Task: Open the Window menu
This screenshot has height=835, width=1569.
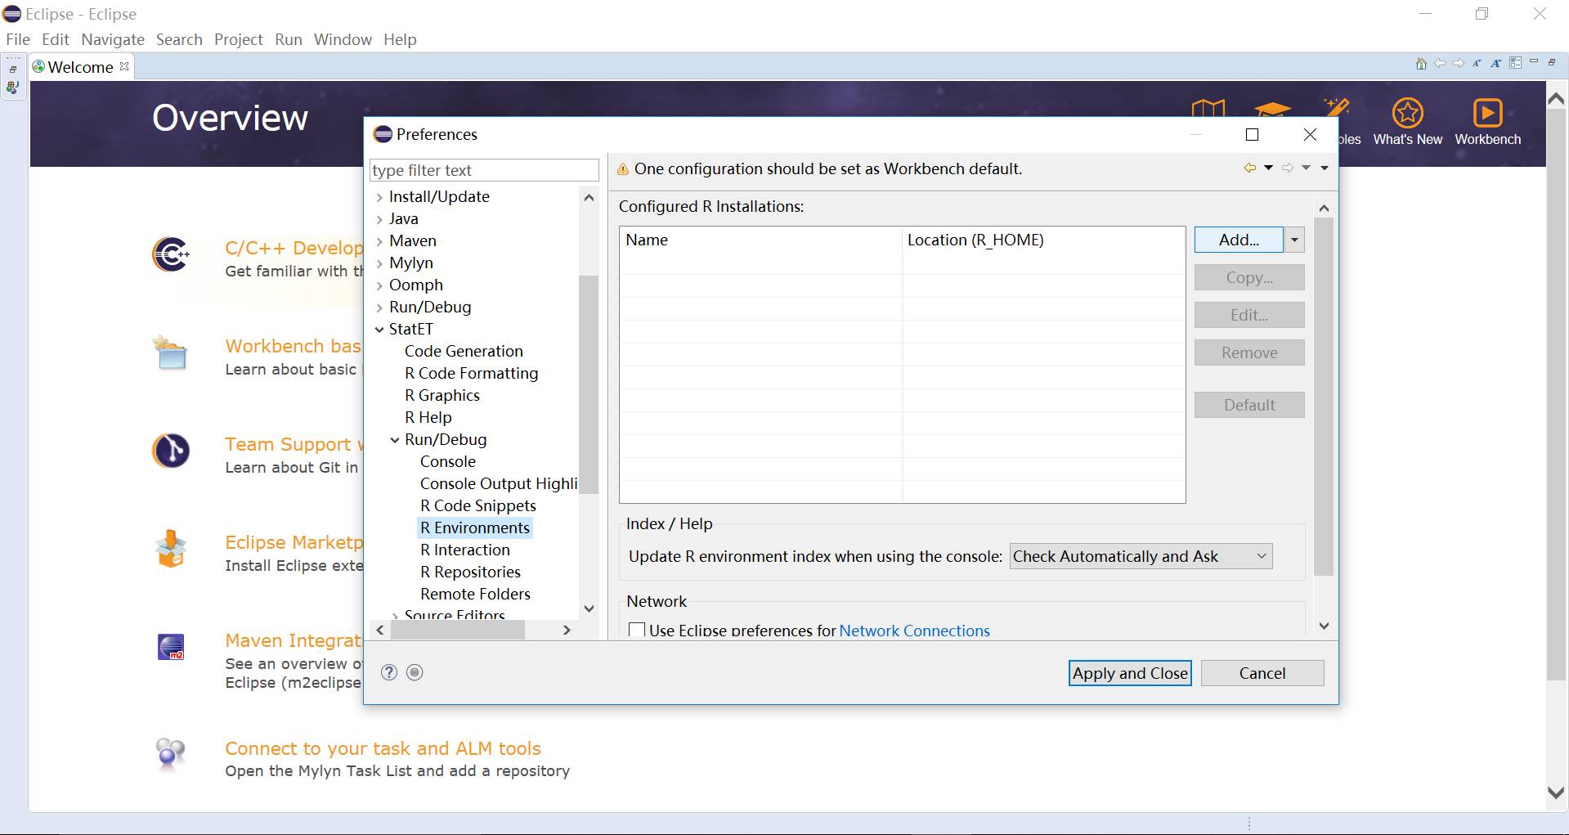Action: pyautogui.click(x=343, y=39)
